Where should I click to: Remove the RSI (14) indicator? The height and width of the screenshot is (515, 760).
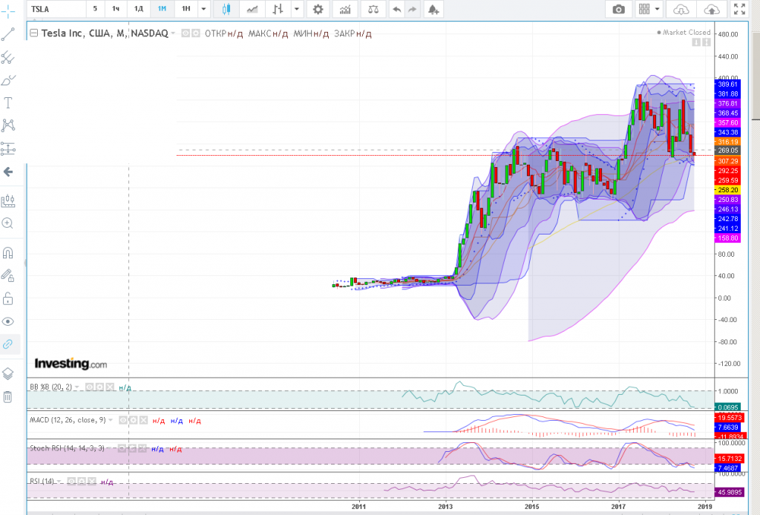pyautogui.click(x=91, y=482)
